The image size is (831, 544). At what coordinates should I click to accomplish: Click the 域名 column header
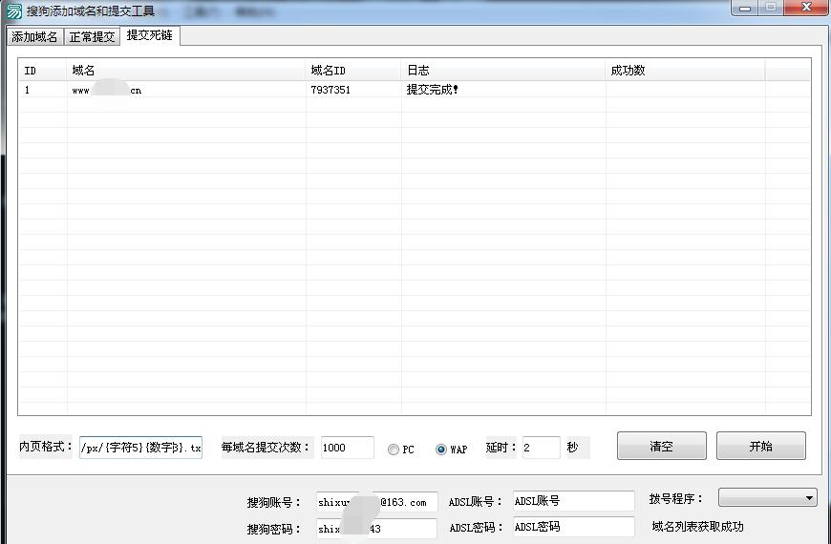(186, 70)
